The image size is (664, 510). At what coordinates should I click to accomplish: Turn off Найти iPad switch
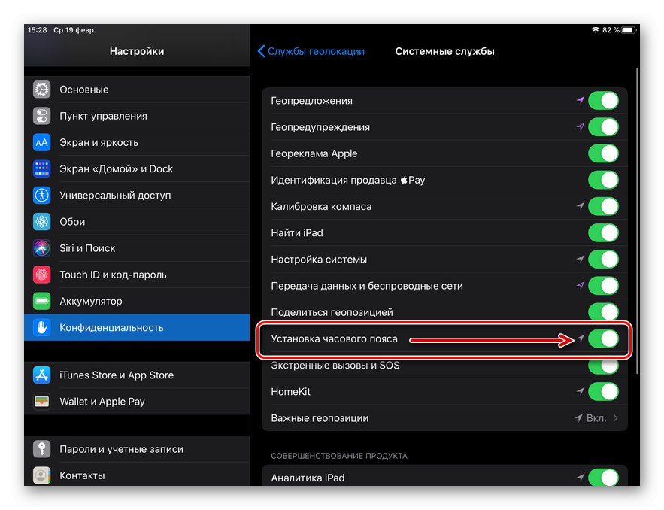point(603,233)
